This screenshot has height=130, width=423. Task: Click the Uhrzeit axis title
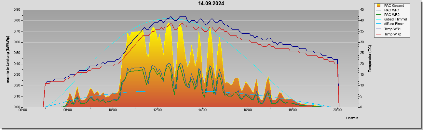(352, 118)
